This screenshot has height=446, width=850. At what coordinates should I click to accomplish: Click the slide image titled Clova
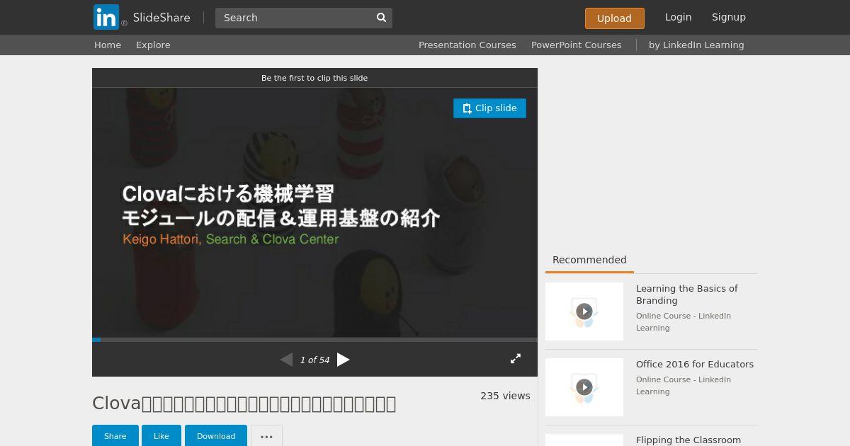(x=314, y=212)
